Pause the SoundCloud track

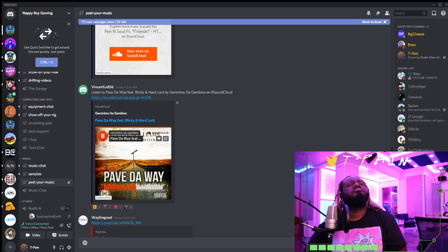point(103,136)
